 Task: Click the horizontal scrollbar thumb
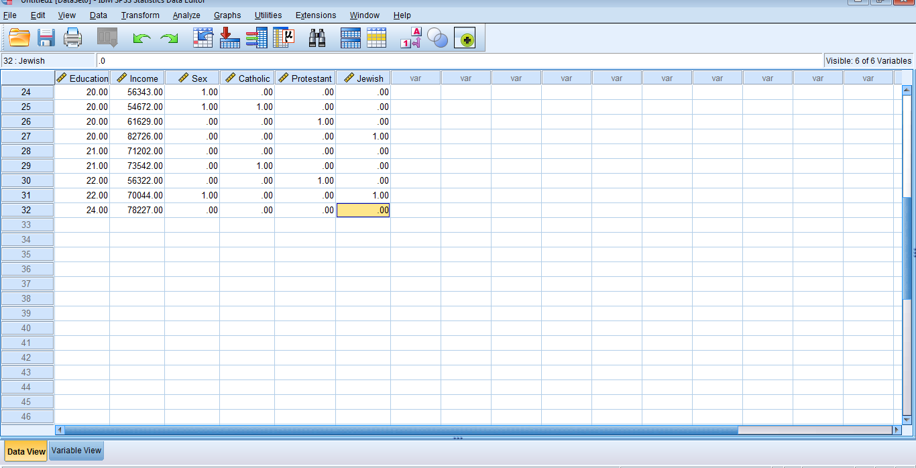click(x=401, y=430)
